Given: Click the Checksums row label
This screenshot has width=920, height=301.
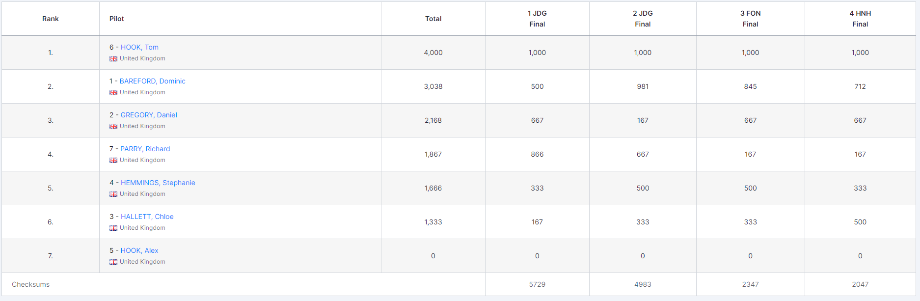Looking at the screenshot, I should tap(31, 284).
